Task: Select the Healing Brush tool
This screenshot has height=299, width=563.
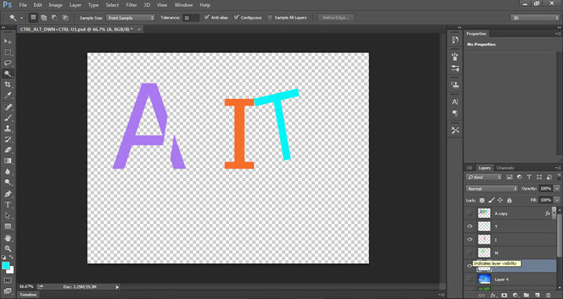Action: (x=8, y=107)
